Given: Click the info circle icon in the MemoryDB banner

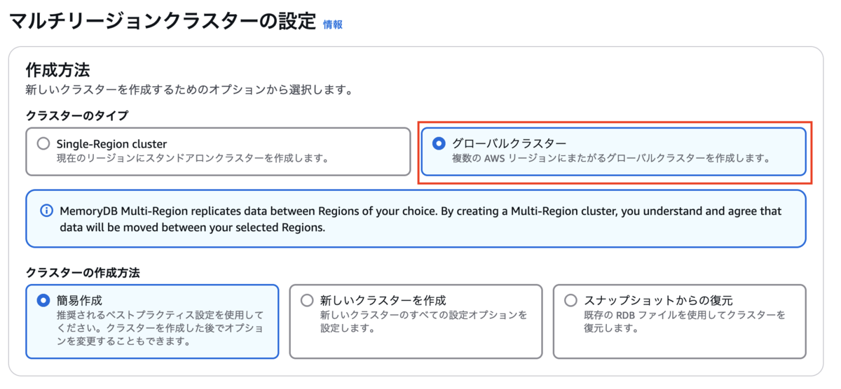Looking at the screenshot, I should coord(47,211).
